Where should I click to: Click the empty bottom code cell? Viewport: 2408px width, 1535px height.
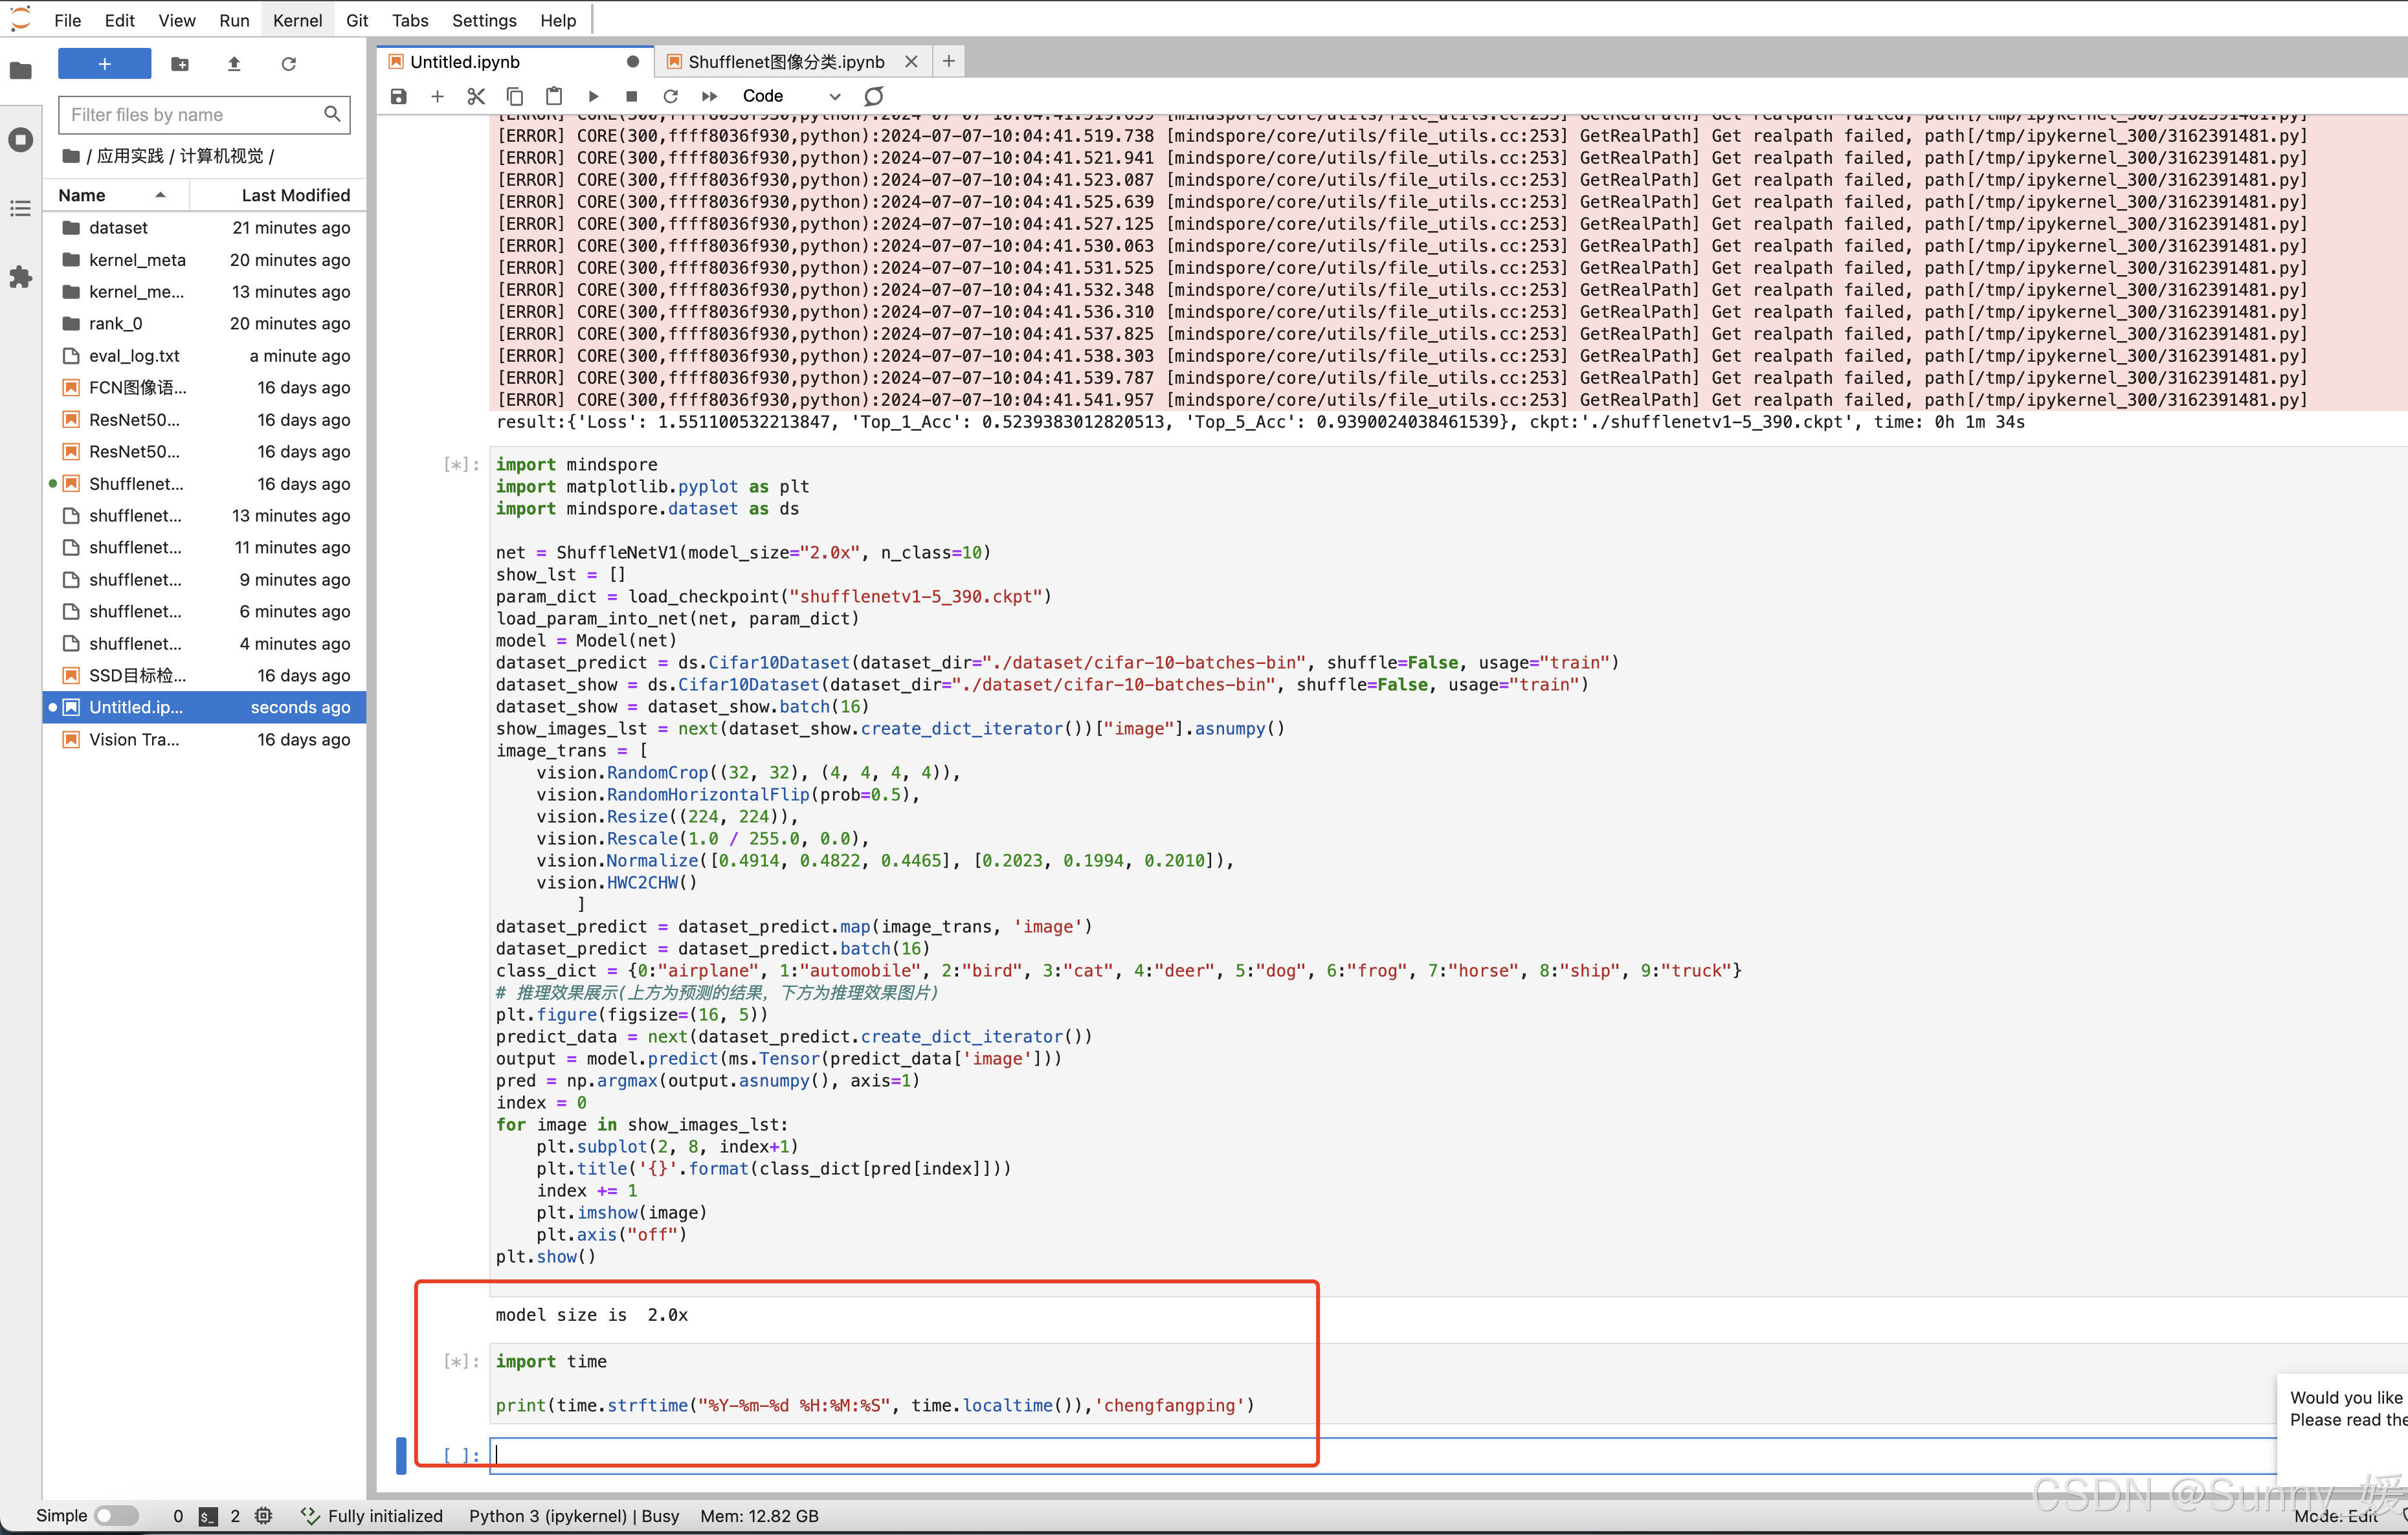pos(1383,1455)
